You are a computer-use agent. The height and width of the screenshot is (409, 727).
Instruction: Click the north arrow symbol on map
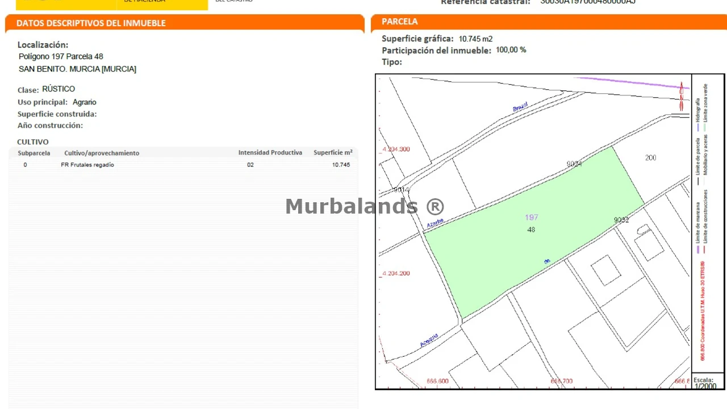(682, 96)
